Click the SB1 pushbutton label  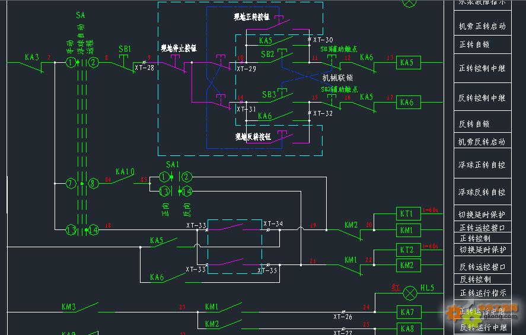coord(125,49)
